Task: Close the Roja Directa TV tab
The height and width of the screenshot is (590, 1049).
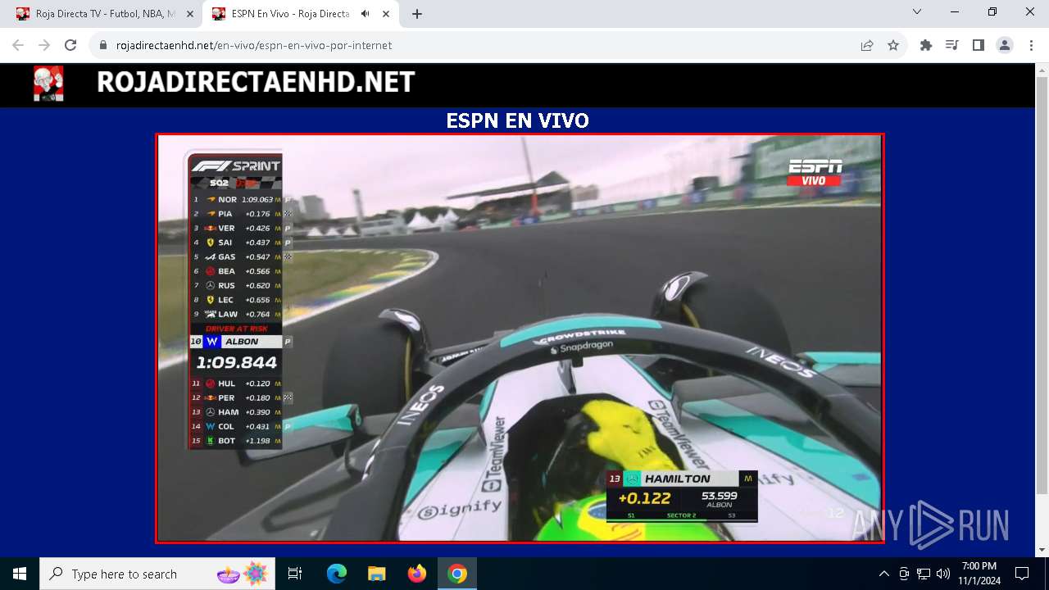Action: 189,14
